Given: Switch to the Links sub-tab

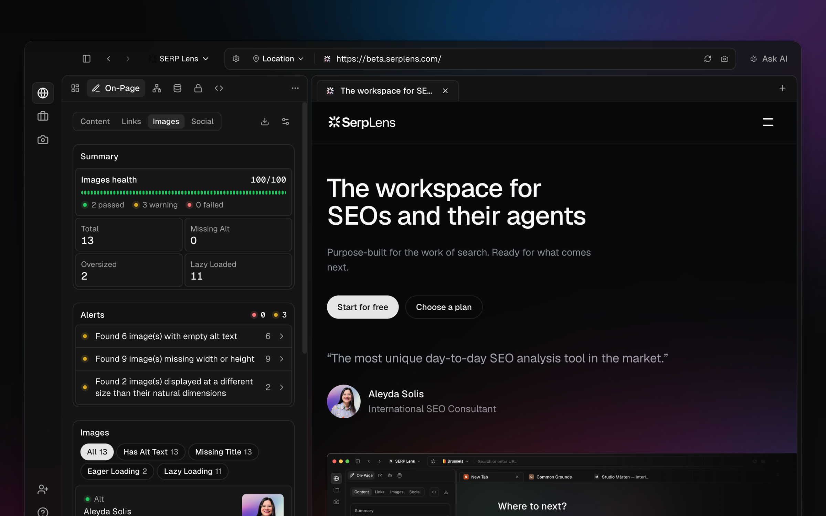Looking at the screenshot, I should pos(131,121).
